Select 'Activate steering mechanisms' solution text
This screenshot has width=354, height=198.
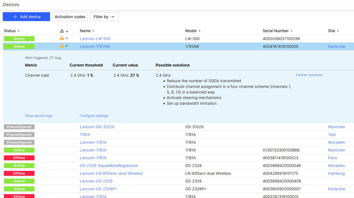[194, 98]
